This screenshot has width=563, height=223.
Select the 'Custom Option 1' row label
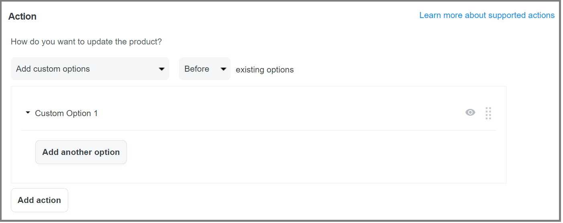[66, 113]
